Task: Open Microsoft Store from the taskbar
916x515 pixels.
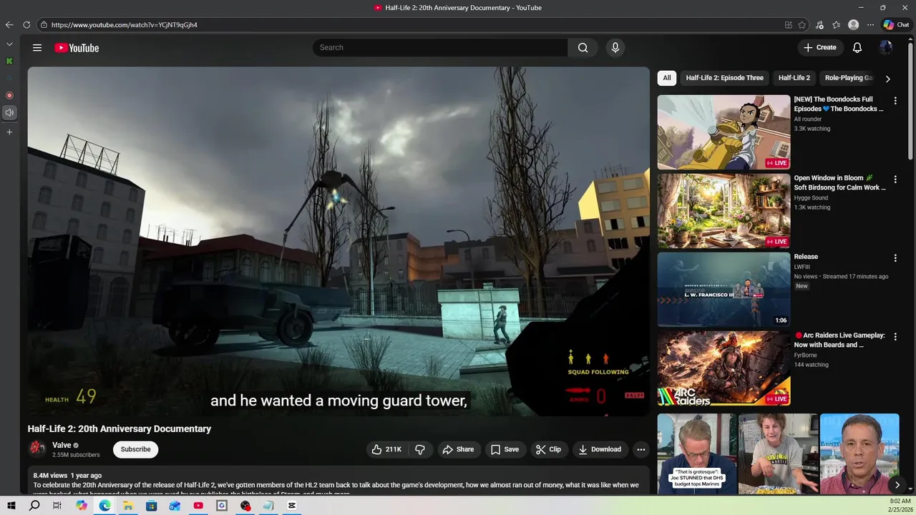Action: (x=151, y=506)
